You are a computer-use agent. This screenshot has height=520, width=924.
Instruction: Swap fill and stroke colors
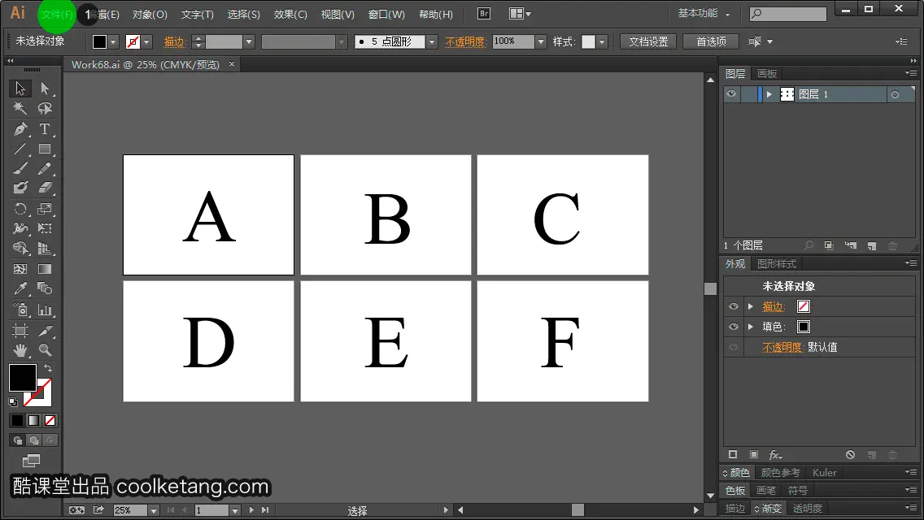coord(48,368)
